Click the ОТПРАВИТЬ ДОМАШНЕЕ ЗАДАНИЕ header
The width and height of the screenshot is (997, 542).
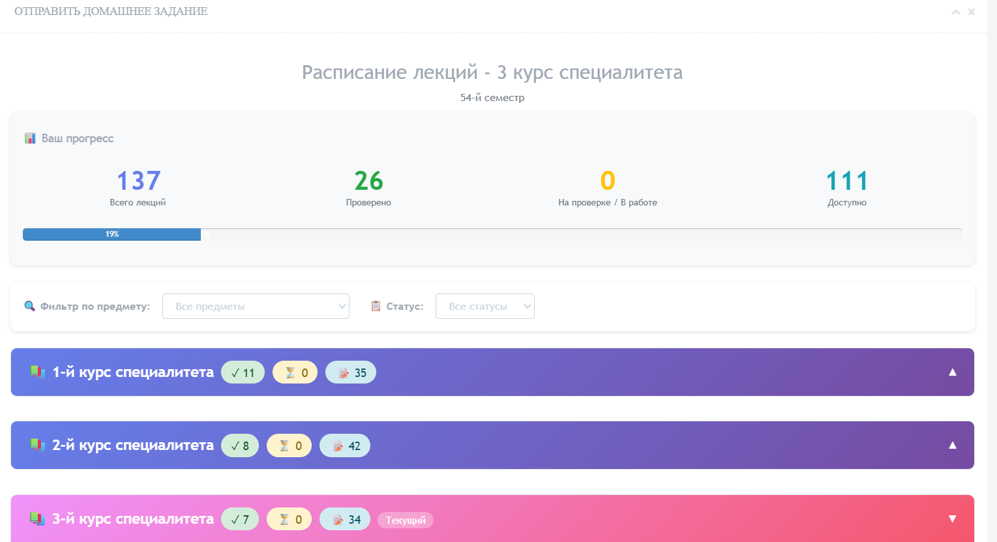tap(111, 11)
